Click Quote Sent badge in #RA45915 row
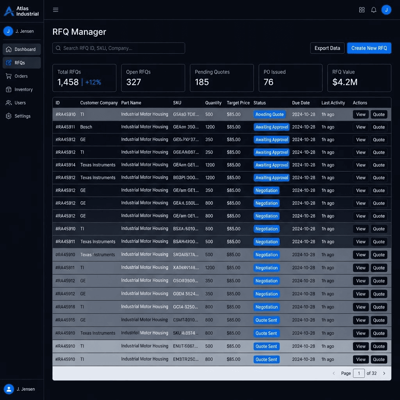 (266, 320)
